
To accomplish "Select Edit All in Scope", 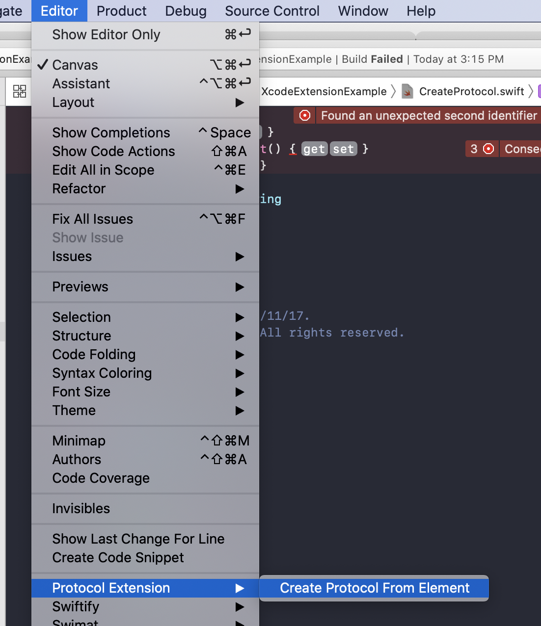I will click(145, 170).
